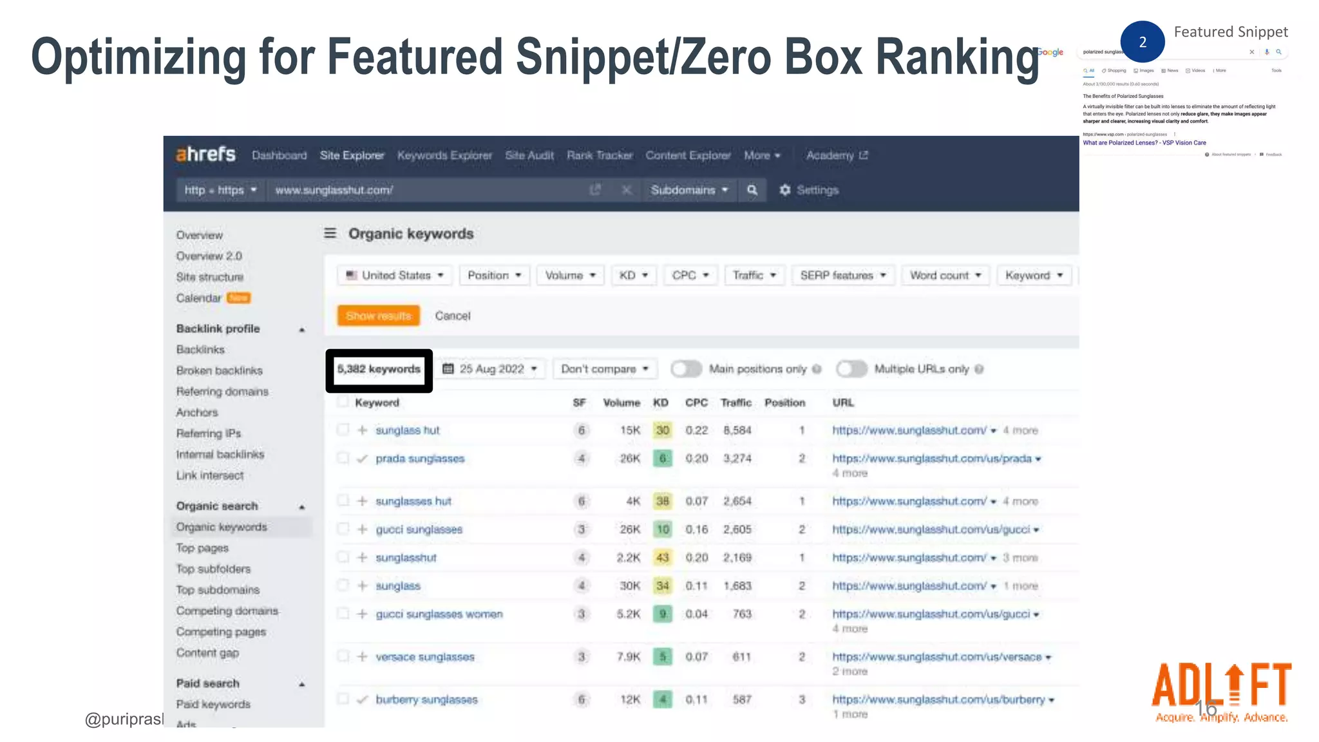The height and width of the screenshot is (742, 1319).
Task: Open the Word count filter dropdown
Action: point(945,275)
